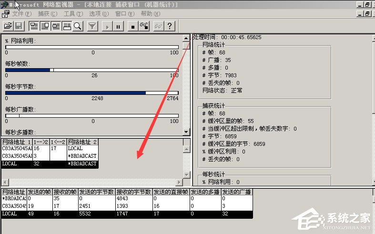Click the 每秒帧数 progress bar
This screenshot has height=234, width=375.
[x=92, y=70]
